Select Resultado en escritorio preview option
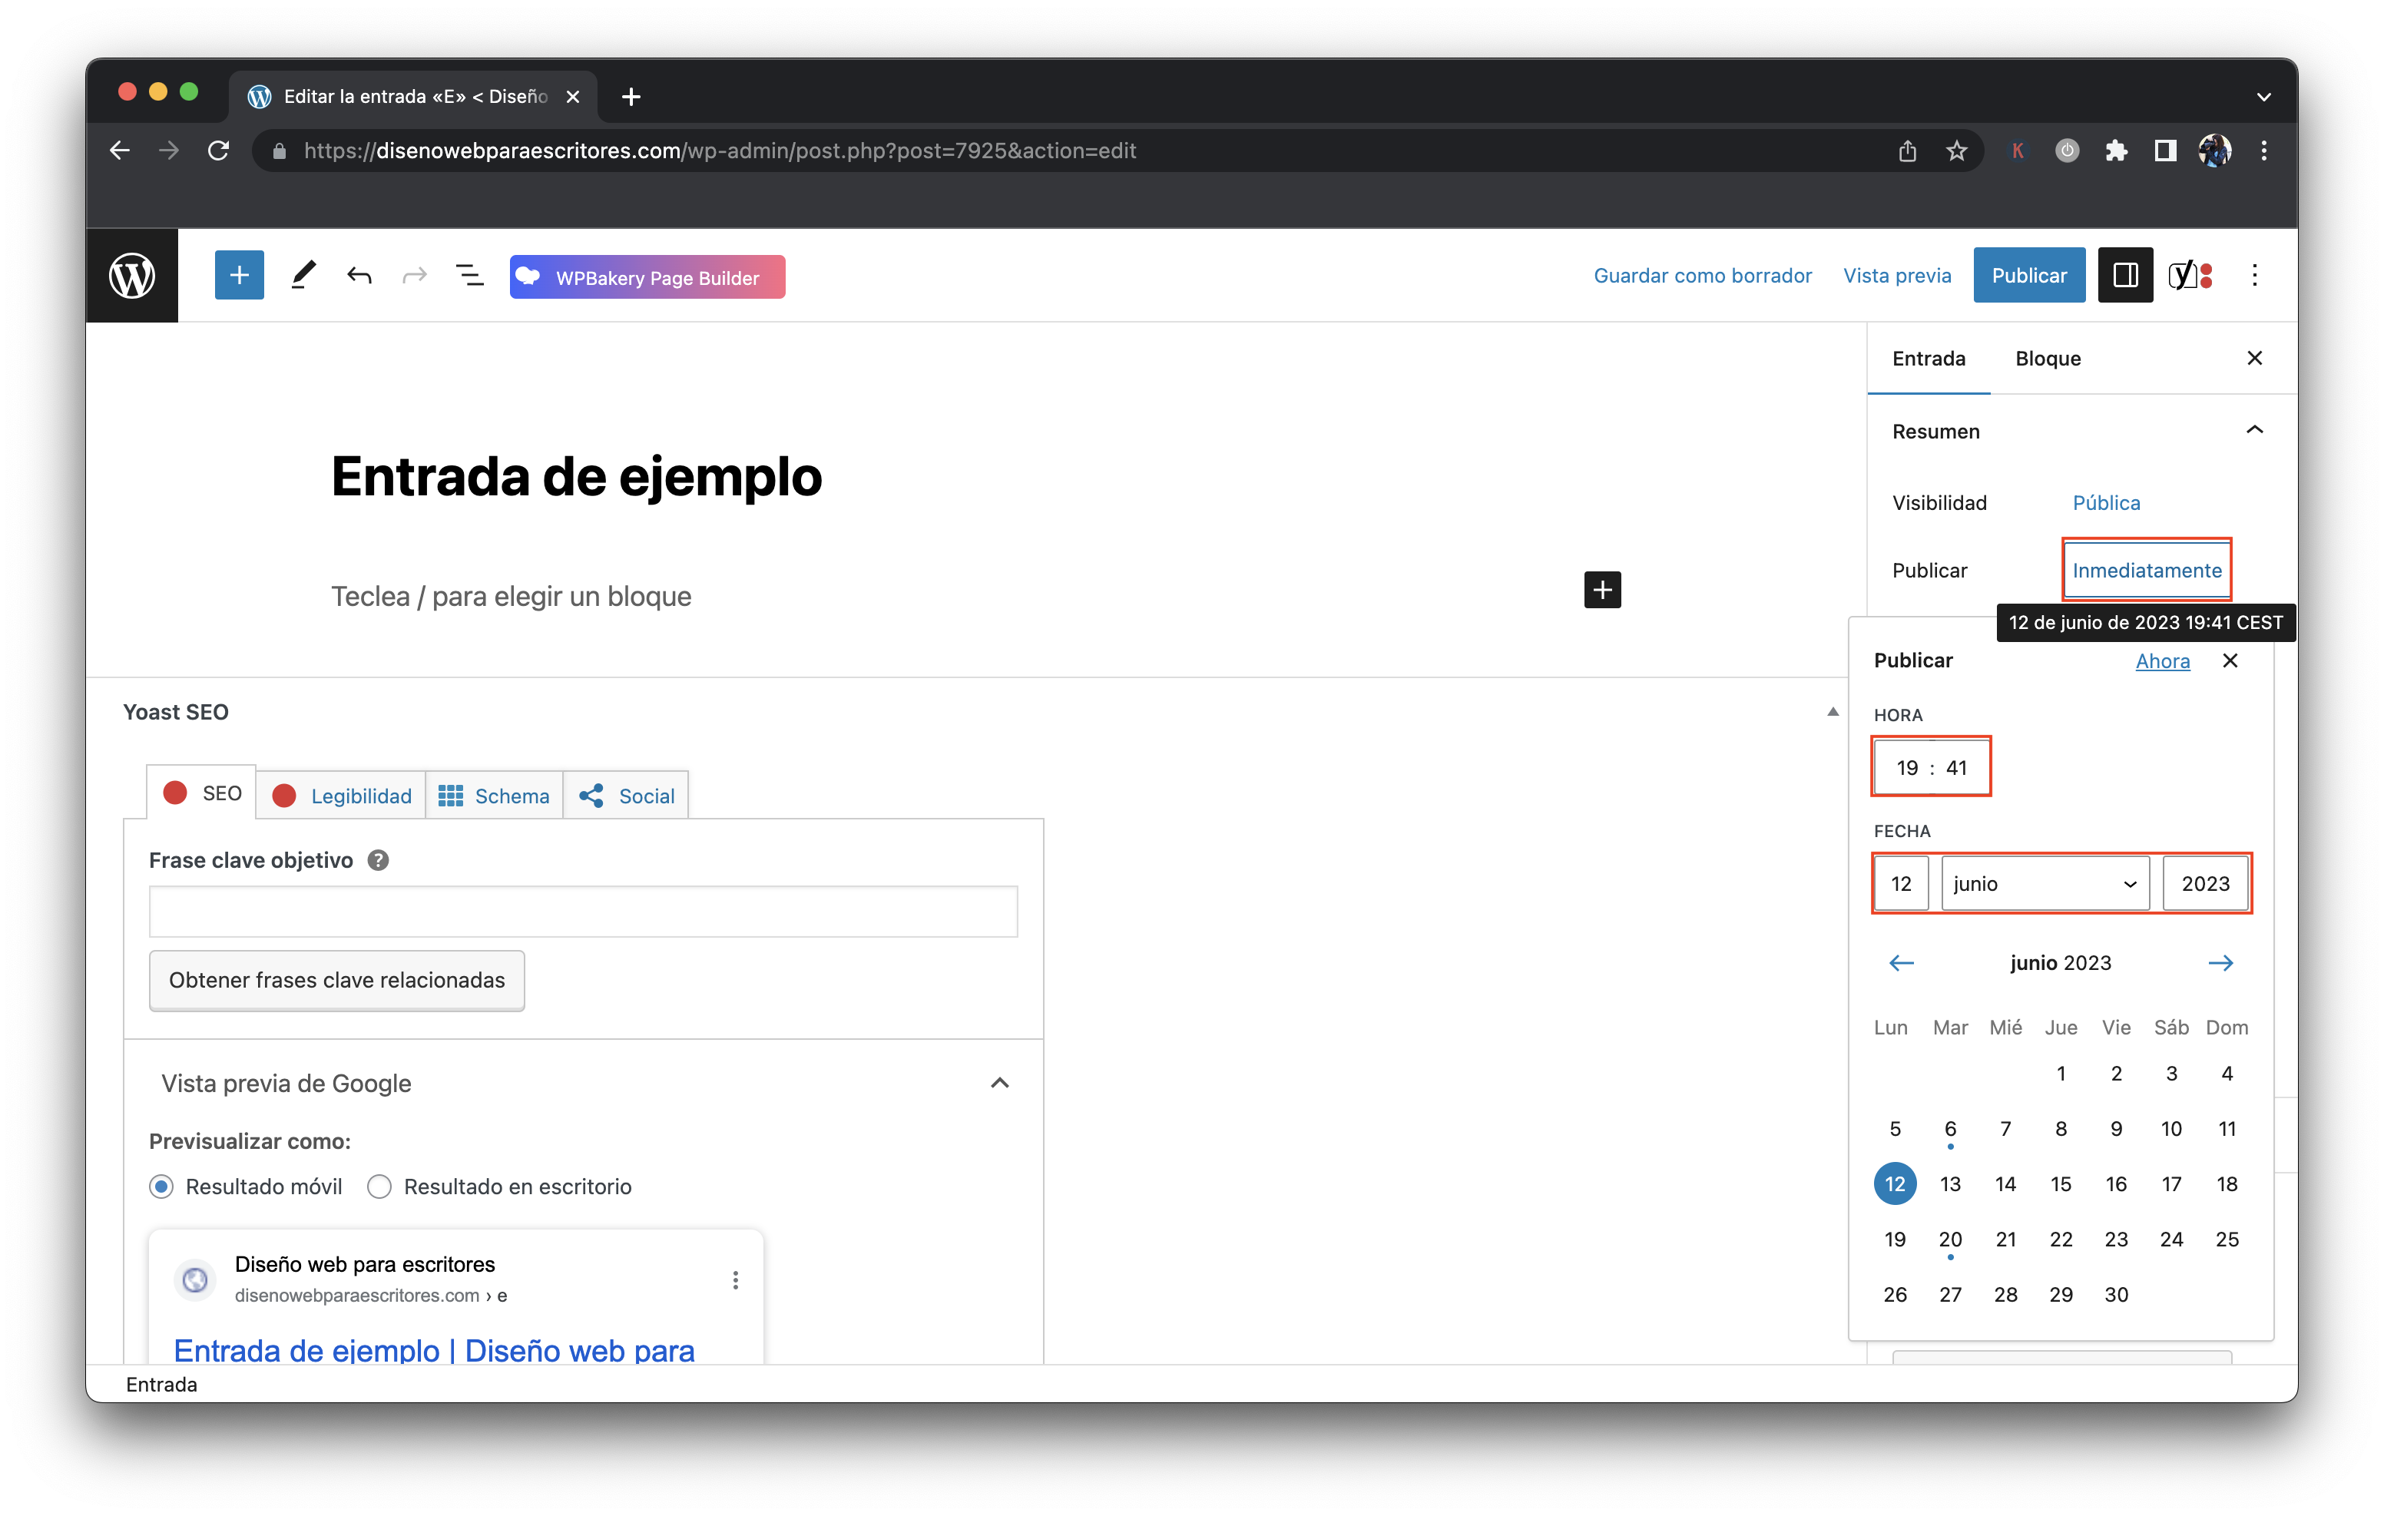 (x=379, y=1187)
